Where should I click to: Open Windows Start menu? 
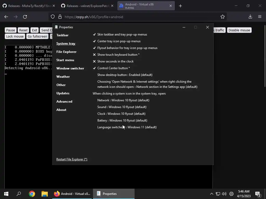[6, 194]
